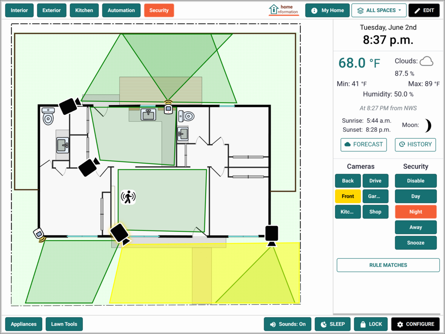Set security mode to Day
This screenshot has width=445, height=334.
click(415, 196)
